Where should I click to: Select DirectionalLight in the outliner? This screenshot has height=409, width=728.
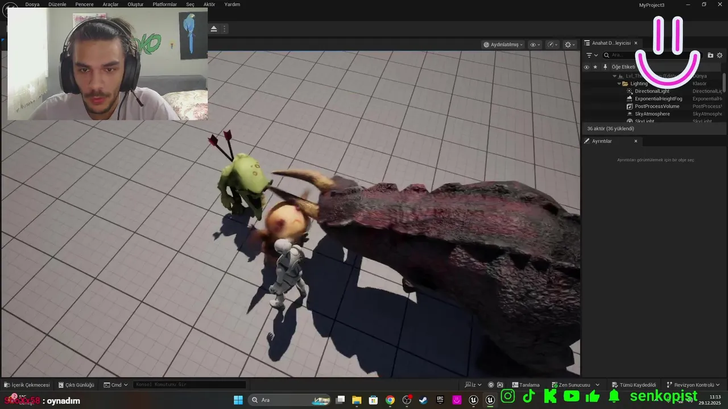pos(652,91)
